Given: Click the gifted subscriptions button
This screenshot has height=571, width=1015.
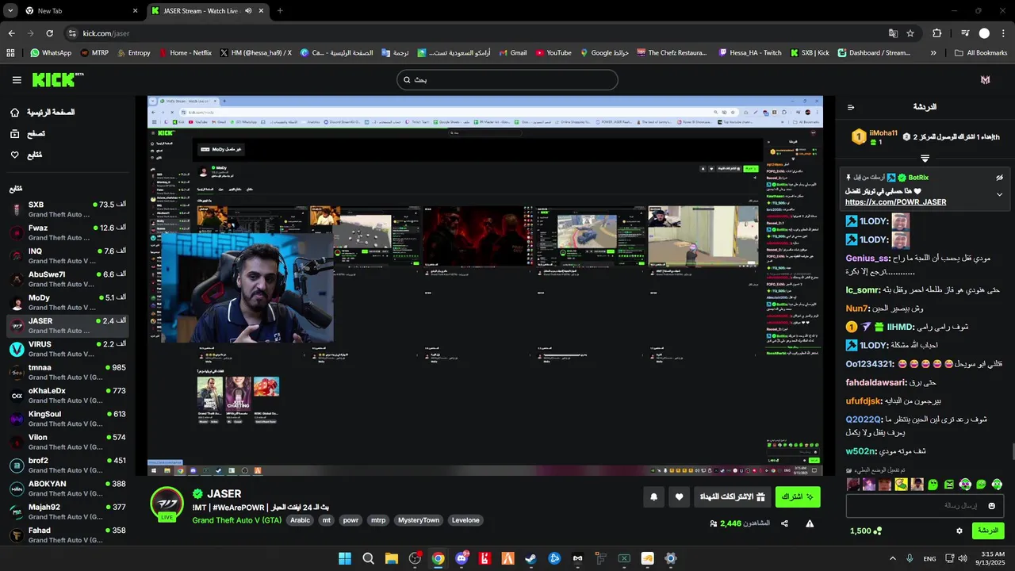Looking at the screenshot, I should [x=733, y=497].
